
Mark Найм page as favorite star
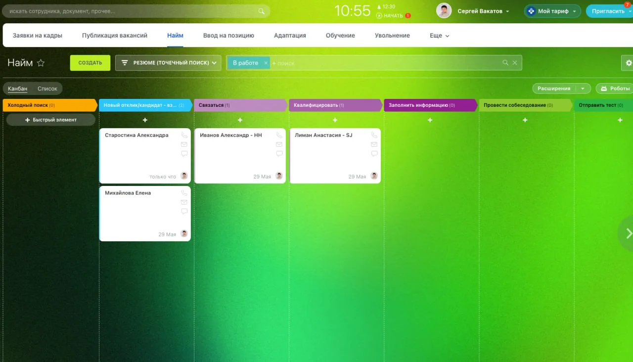click(x=41, y=63)
